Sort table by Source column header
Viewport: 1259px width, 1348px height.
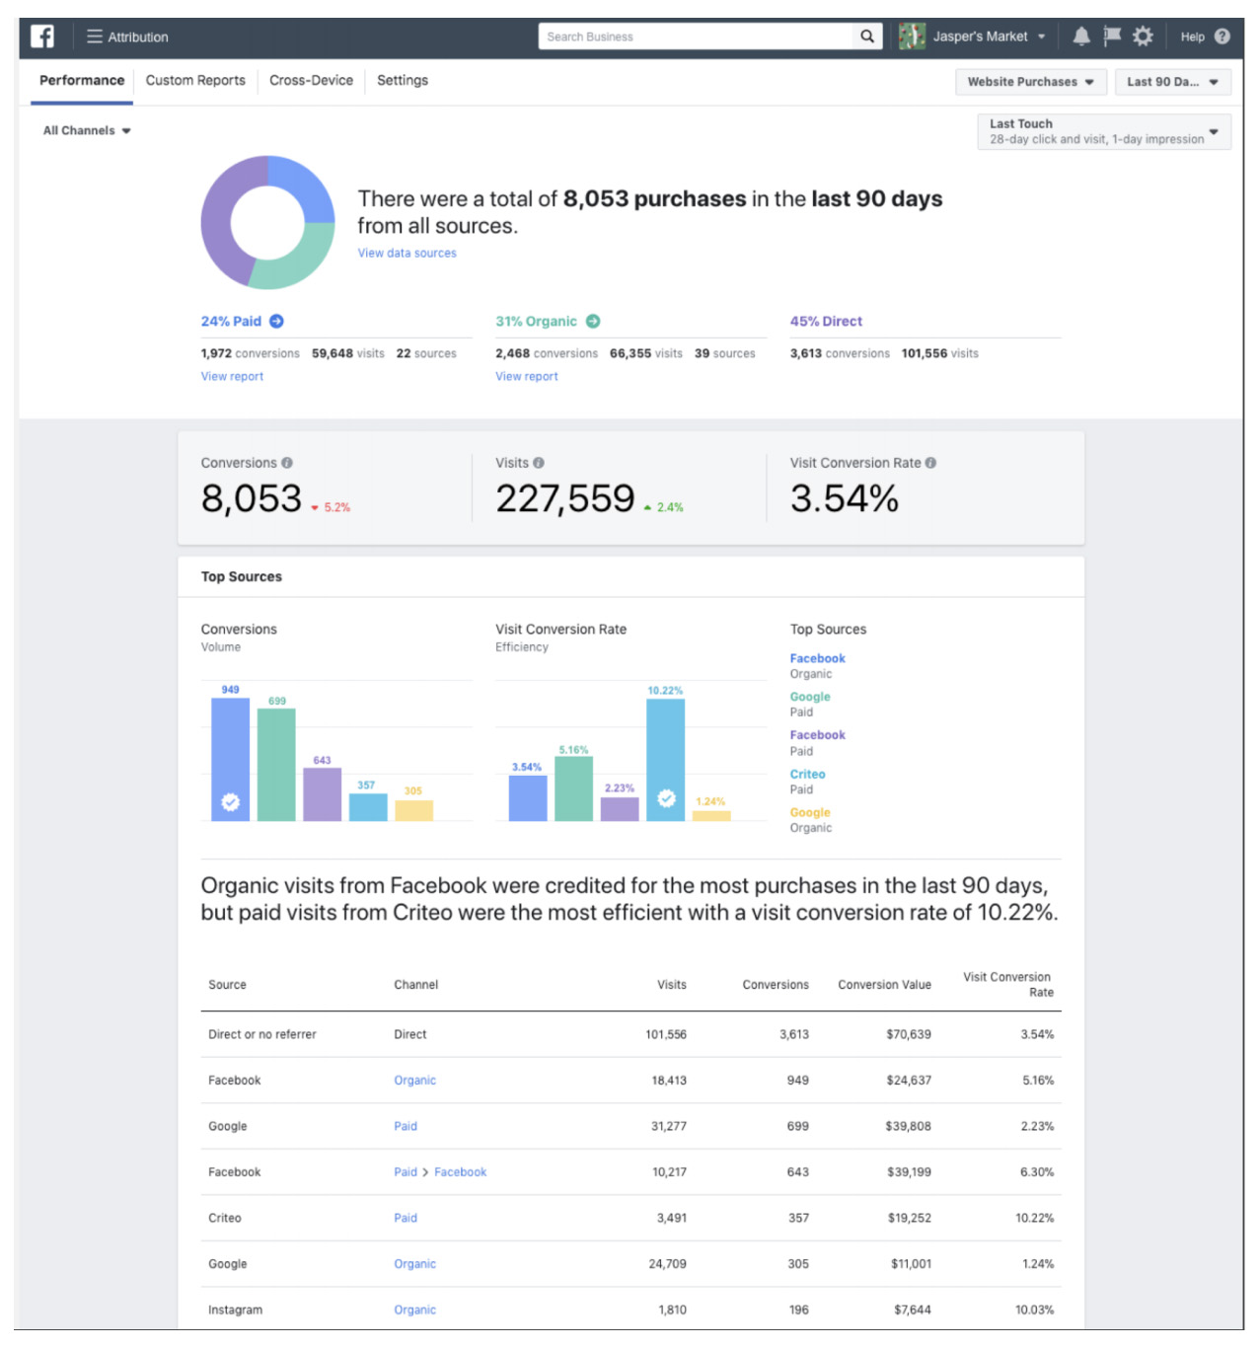coord(227,985)
